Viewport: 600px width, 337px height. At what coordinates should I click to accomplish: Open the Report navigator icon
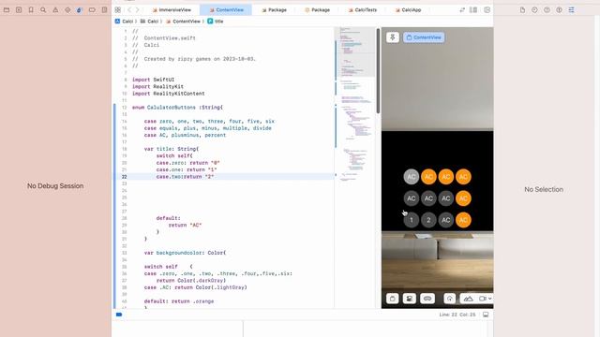pyautogui.click(x=104, y=10)
